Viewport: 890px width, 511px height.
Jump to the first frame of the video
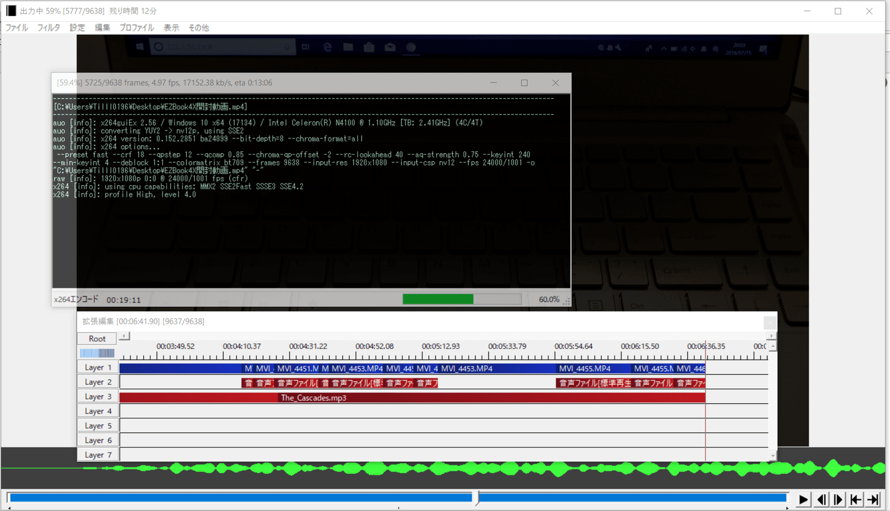[856, 499]
